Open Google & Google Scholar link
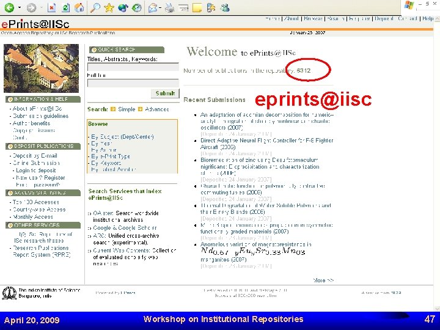 pyautogui.click(x=125, y=228)
